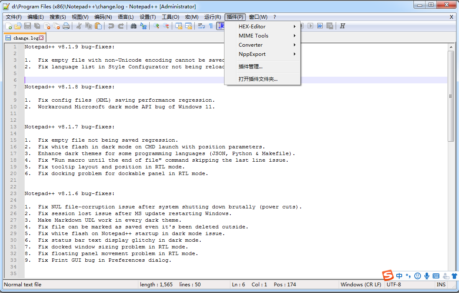This screenshot has width=459, height=293.
Task: Toggle the Word wrap toolbar icon
Action: point(201,26)
